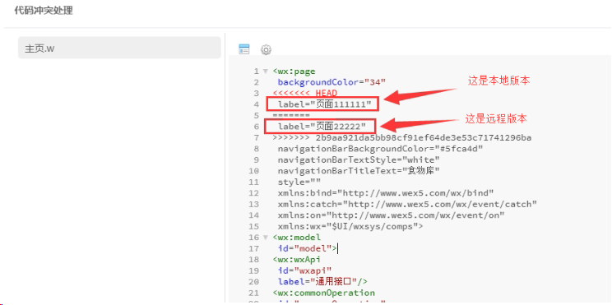Click the xmlns:catch attribute line
Viewport: 612px width, 305px height.
click(407, 205)
